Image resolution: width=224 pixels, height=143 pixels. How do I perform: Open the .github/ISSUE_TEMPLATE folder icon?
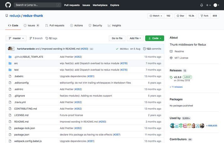coord(10,57)
